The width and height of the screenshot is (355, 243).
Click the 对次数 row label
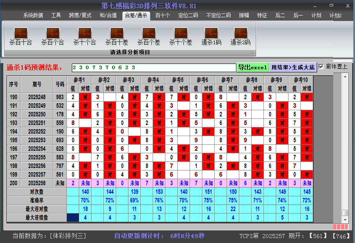pyautogui.click(x=37, y=192)
